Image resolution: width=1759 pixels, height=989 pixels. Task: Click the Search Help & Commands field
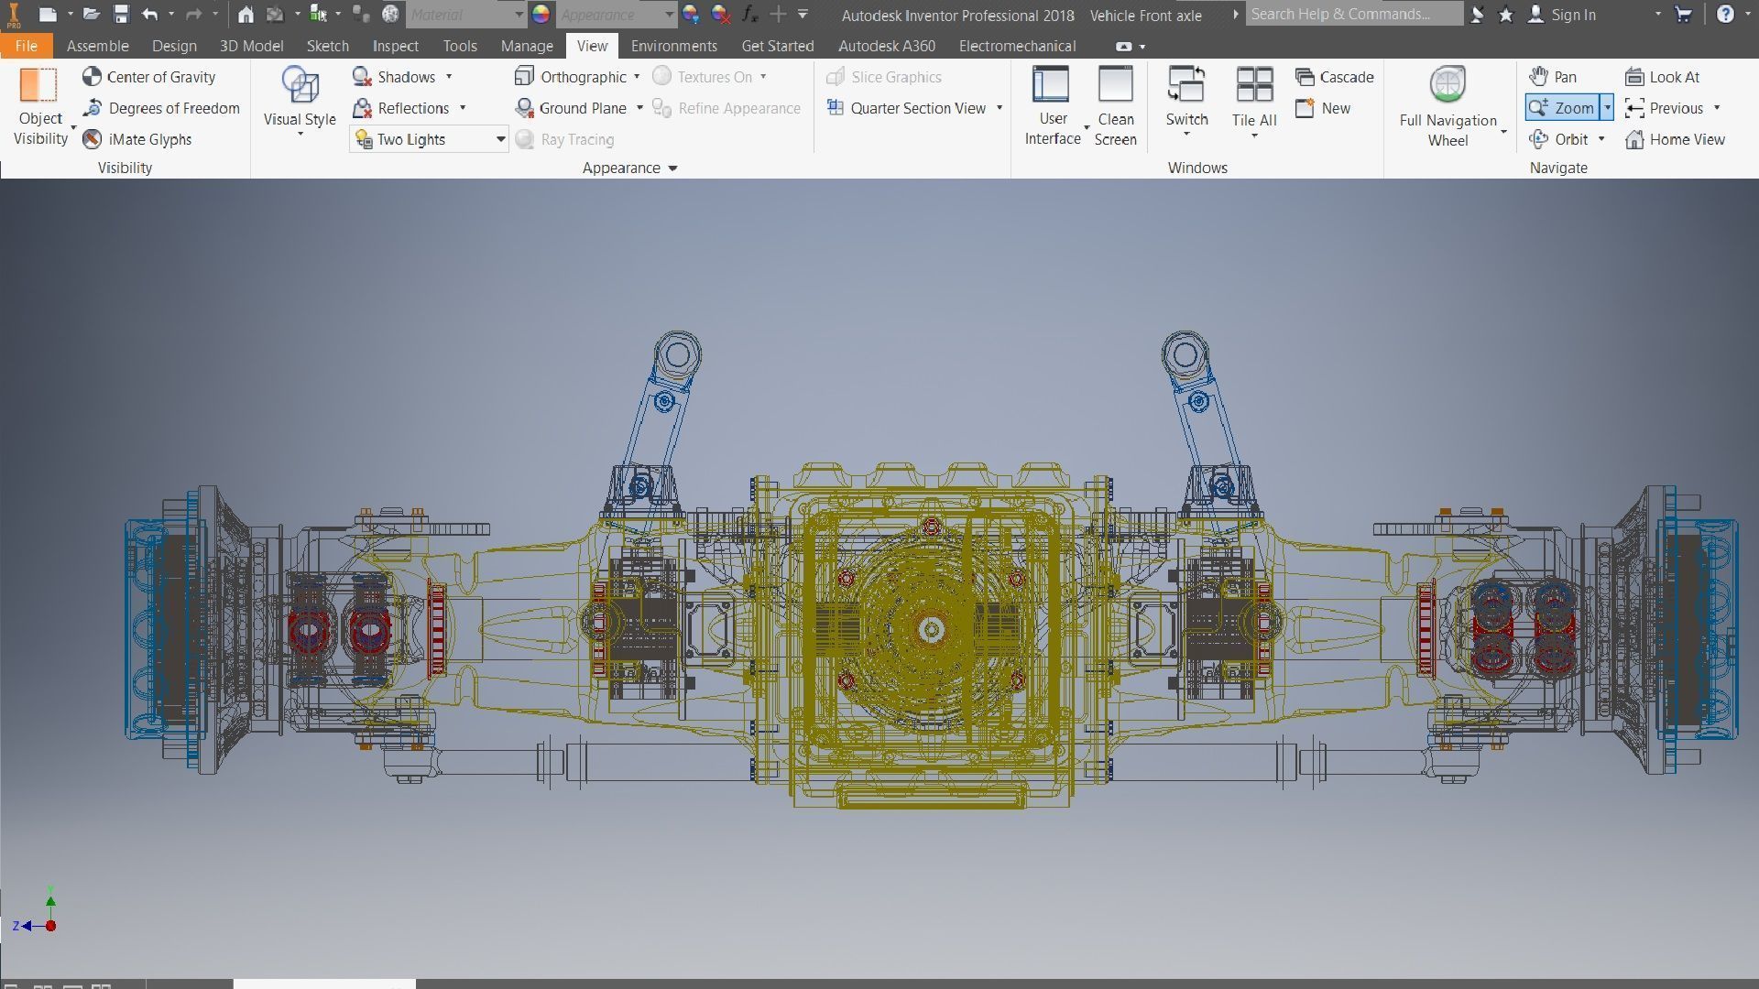(1352, 15)
